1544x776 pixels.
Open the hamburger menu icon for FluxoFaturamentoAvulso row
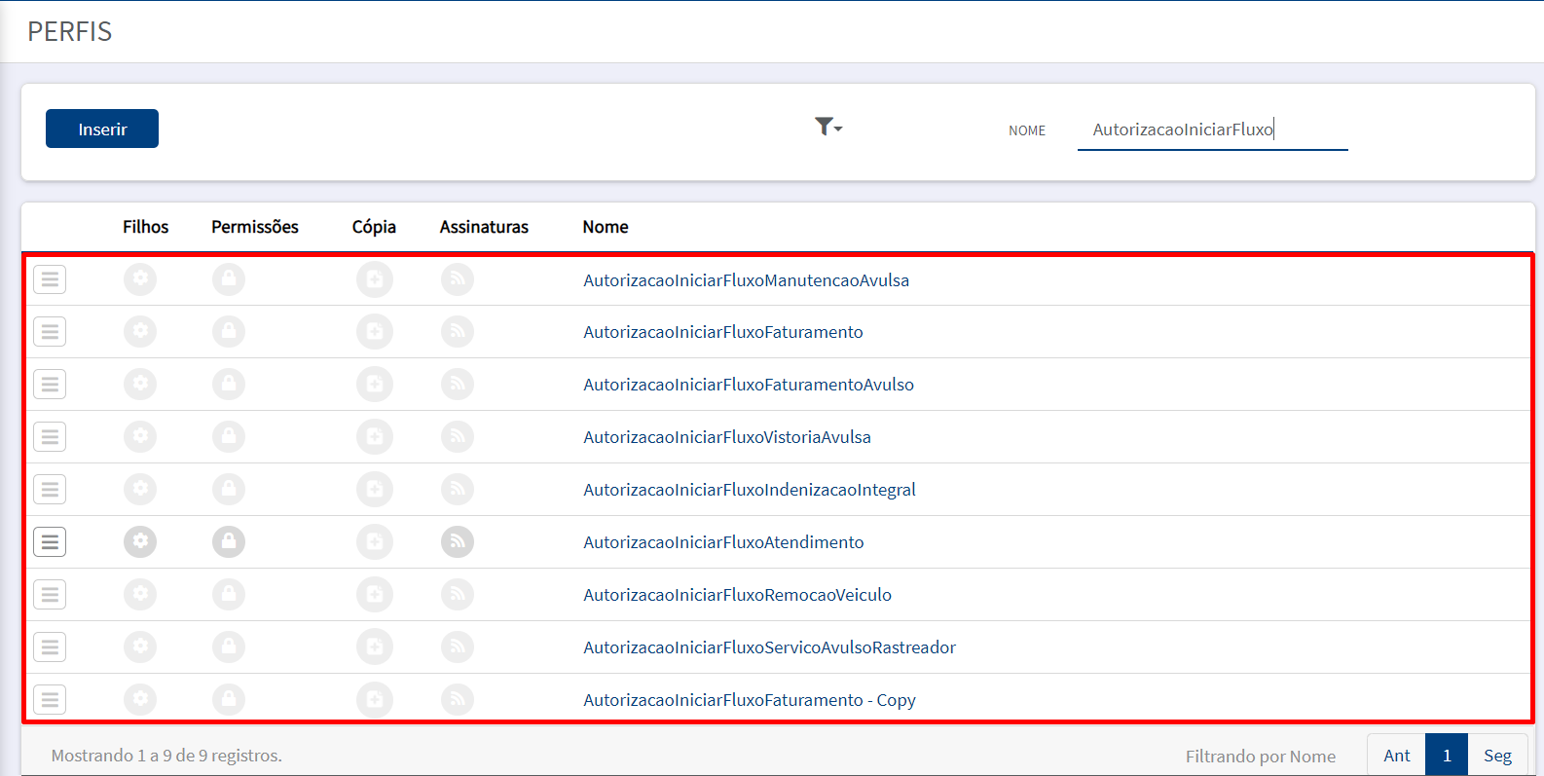50,385
